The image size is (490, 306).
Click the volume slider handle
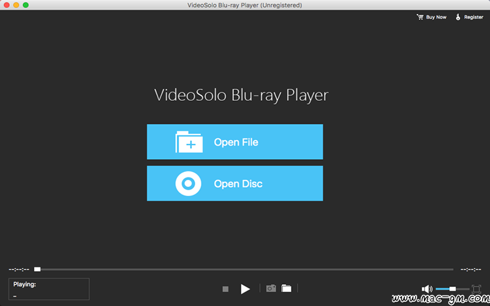coord(453,289)
